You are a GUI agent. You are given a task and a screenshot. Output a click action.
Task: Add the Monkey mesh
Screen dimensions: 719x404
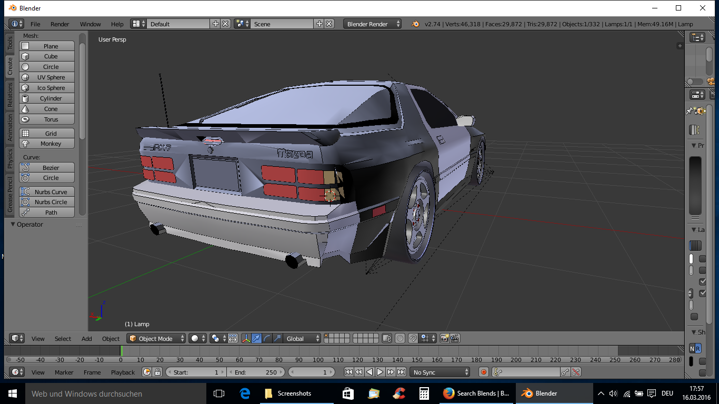[47, 144]
